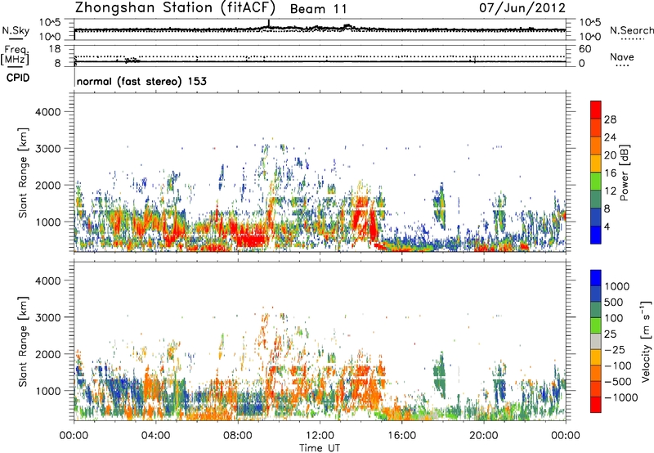654x453 pixels.
Task: Select the blue 4–8 dB Power colorbar segment
Action: [596, 217]
